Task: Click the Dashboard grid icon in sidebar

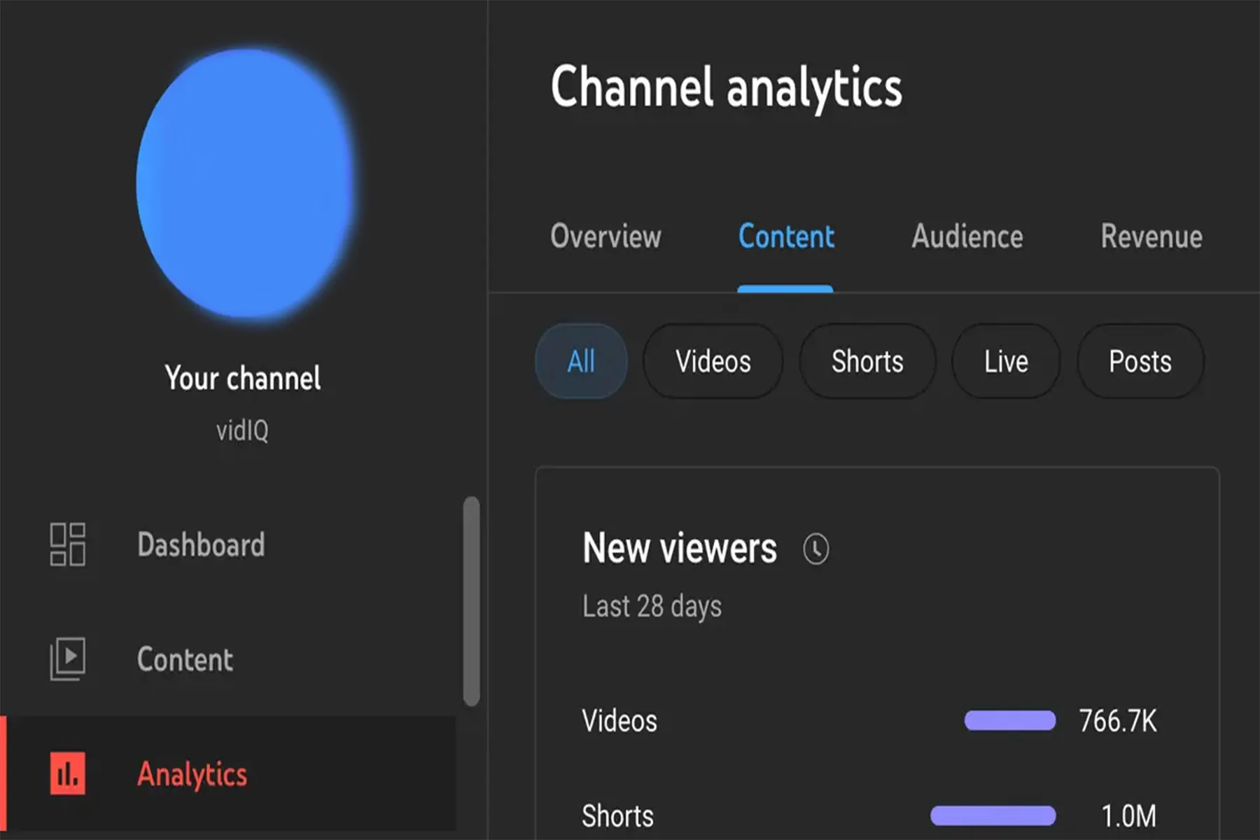Action: (x=67, y=544)
